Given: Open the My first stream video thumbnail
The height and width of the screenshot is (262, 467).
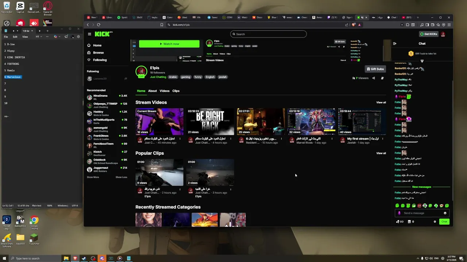Looking at the screenshot, I should 362,122.
